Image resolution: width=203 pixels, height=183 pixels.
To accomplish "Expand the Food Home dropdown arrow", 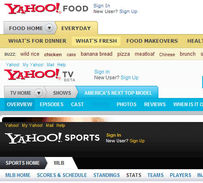I will pos(49,28).
